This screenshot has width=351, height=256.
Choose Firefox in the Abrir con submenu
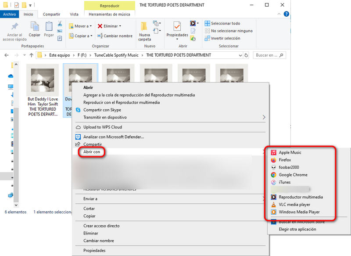285,160
